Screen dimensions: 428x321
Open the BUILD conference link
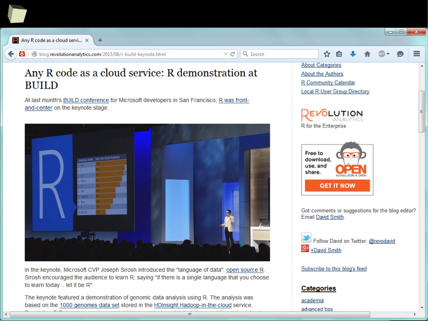click(x=86, y=100)
